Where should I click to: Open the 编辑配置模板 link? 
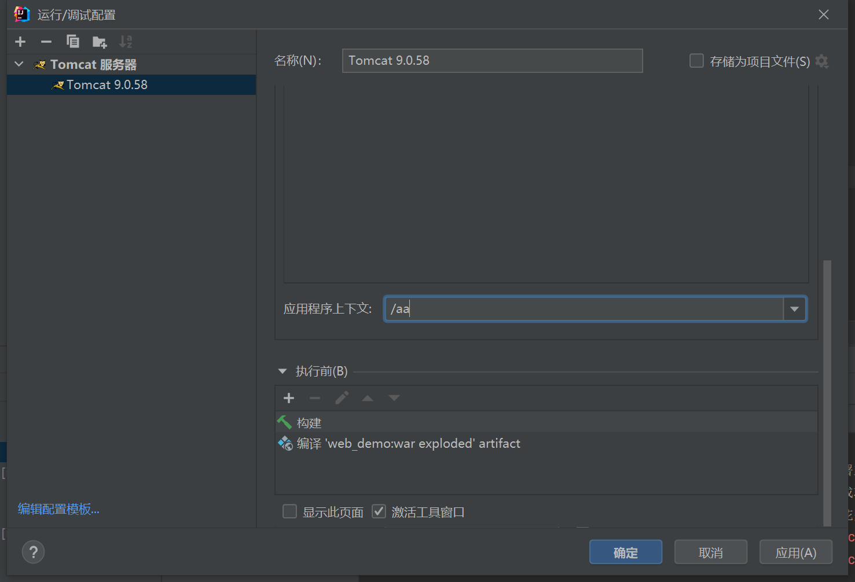(x=58, y=509)
